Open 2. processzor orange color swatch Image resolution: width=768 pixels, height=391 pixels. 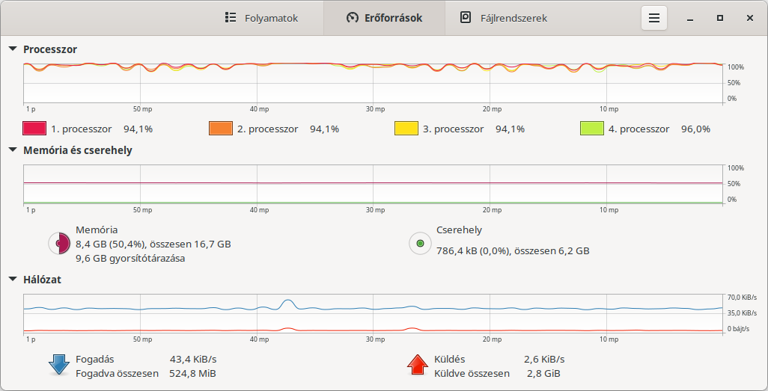point(220,129)
